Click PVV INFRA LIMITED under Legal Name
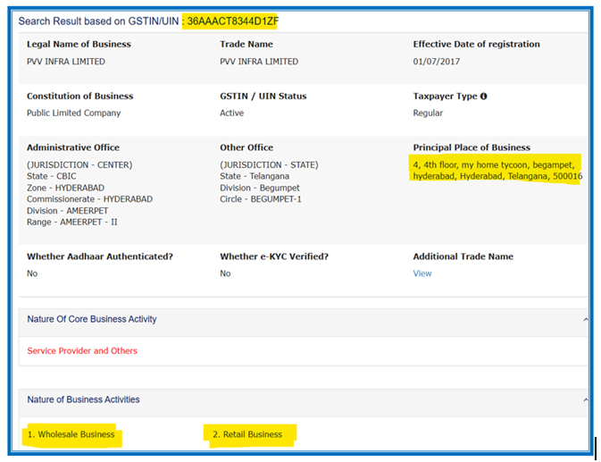Screen dimensions: 601x462 pos(66,62)
